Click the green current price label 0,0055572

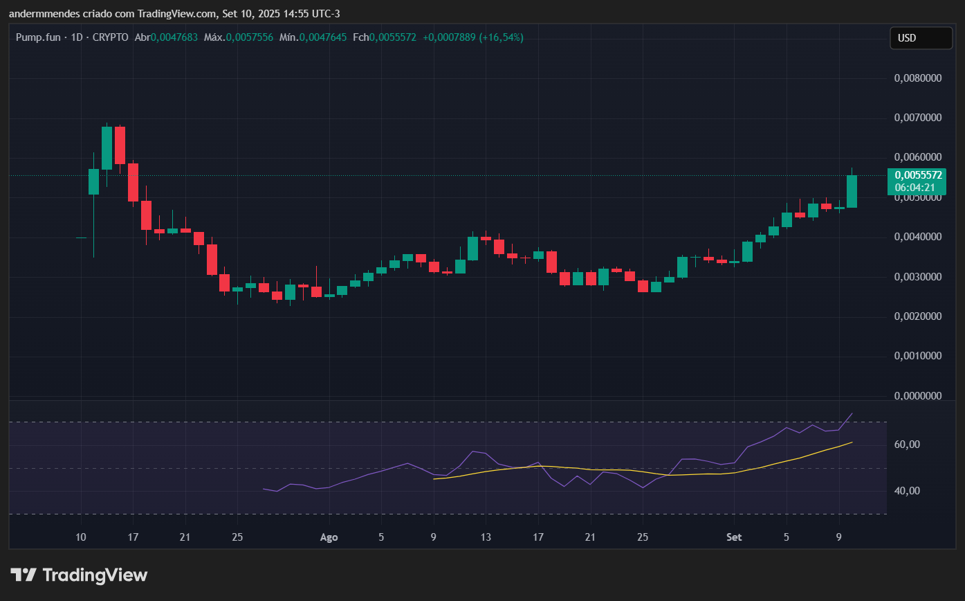pyautogui.click(x=918, y=176)
